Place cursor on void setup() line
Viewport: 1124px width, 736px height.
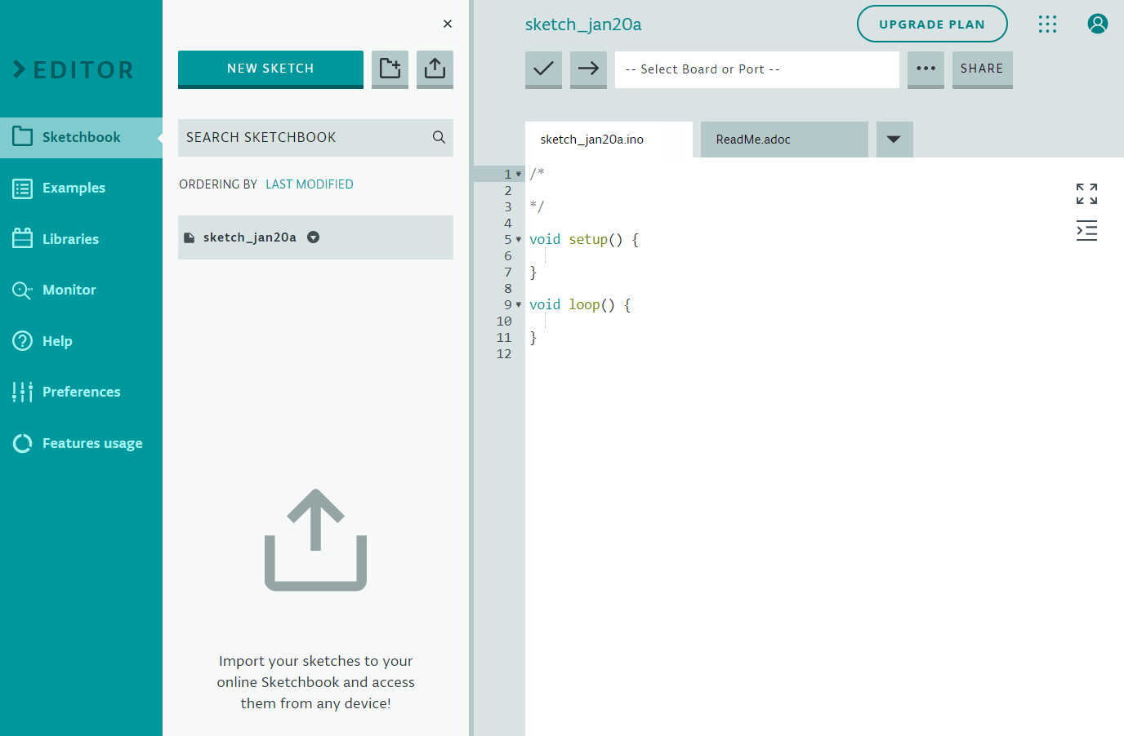(584, 239)
